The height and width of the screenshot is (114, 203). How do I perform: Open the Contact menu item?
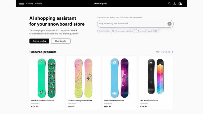point(39,4)
